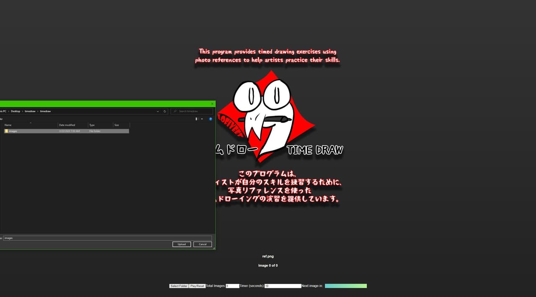Navigate to Desktop in breadcrumb path
Screen dimensions: 536x297
pyautogui.click(x=15, y=111)
